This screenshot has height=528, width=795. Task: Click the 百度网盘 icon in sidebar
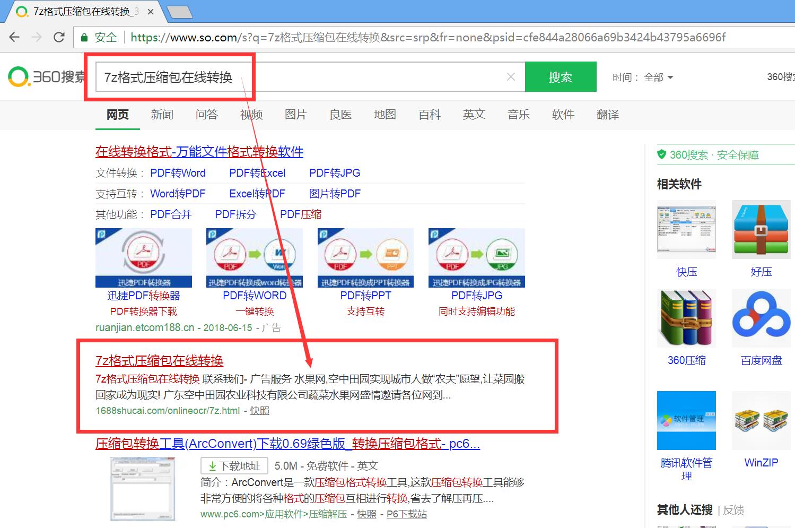click(x=761, y=318)
